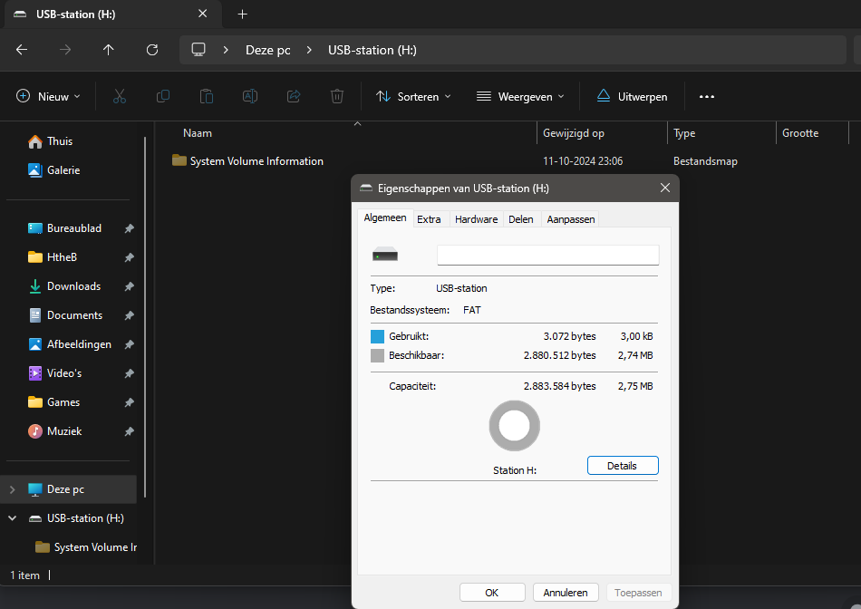Open Games folder in sidebar

click(53, 402)
